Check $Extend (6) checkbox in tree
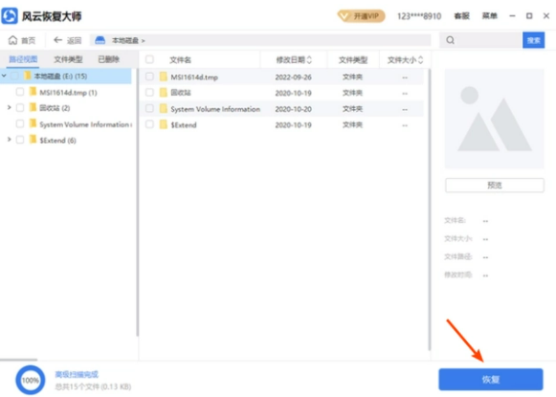556x397 pixels. tap(20, 140)
